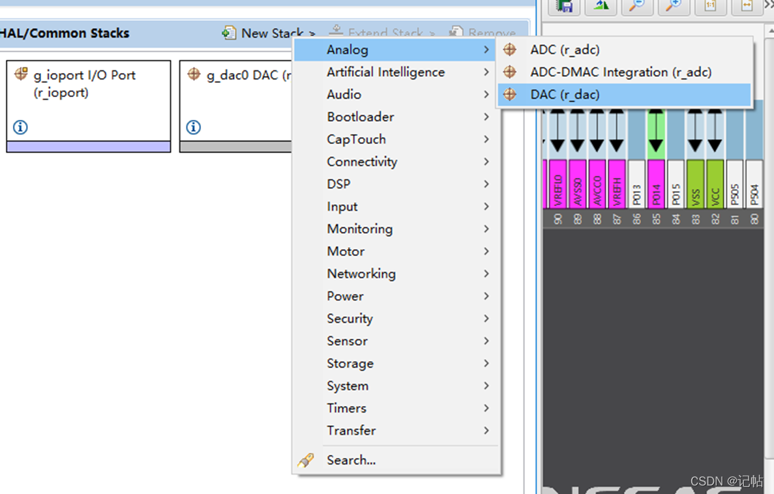Open info icon on g_ioport block
This screenshot has width=774, height=494.
point(20,127)
